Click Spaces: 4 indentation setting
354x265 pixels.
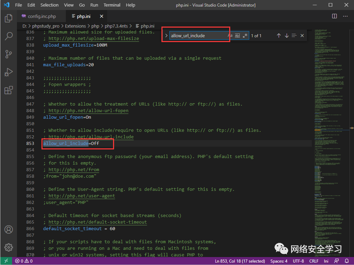[279, 261]
